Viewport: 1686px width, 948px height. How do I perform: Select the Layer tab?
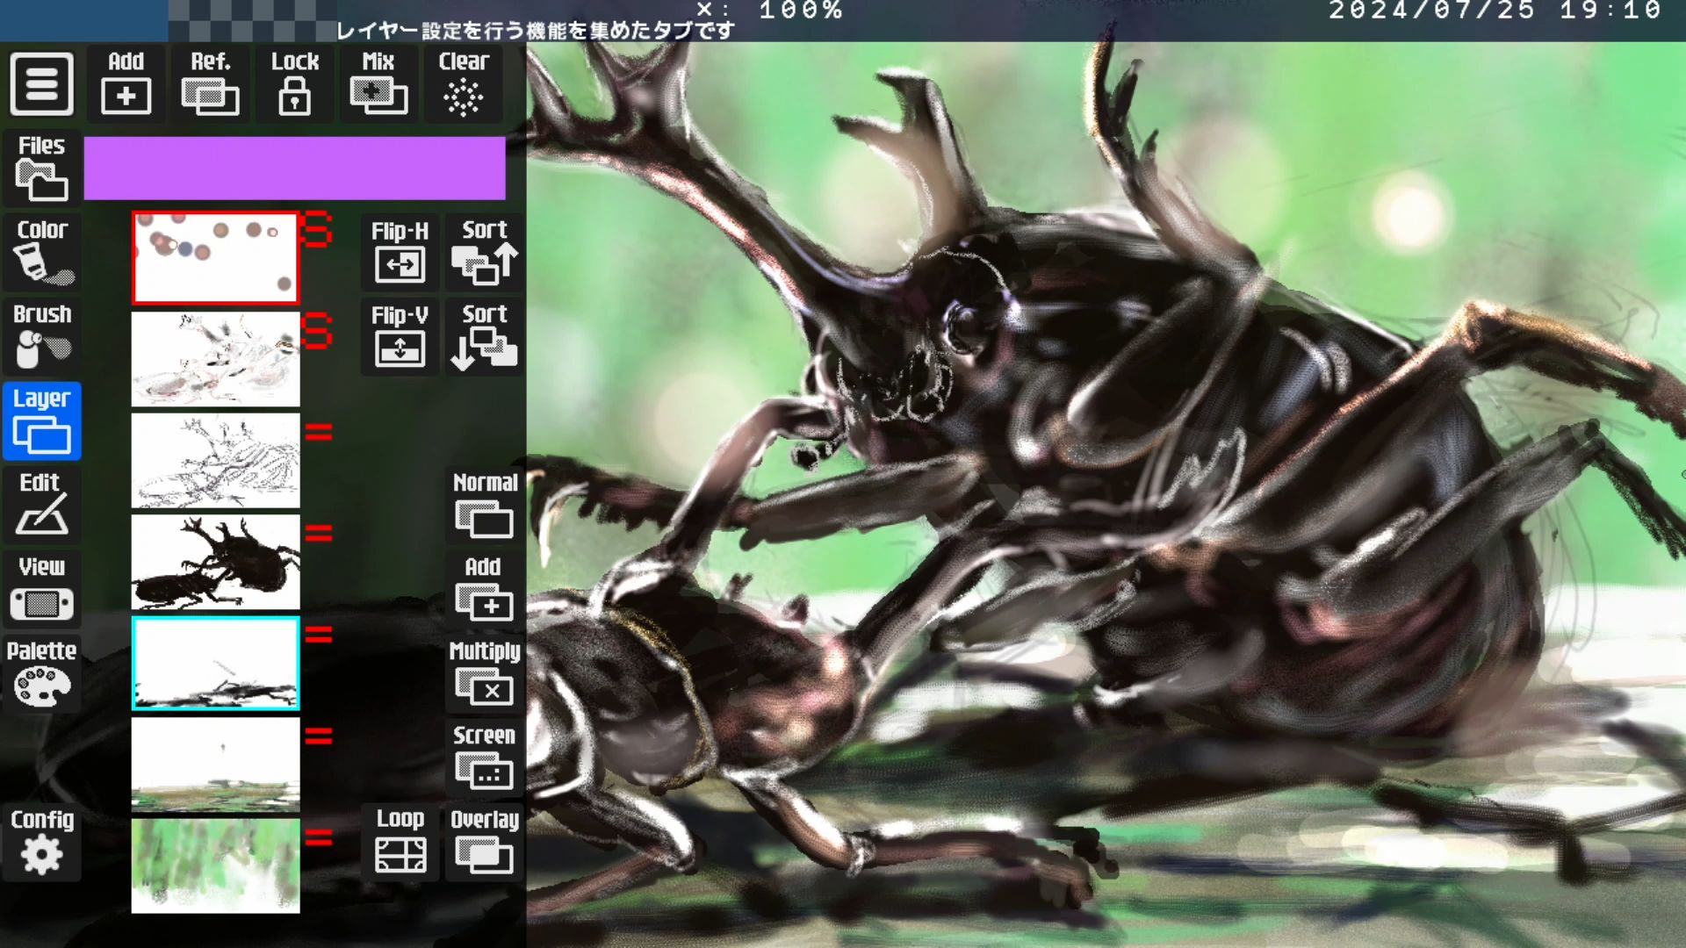click(41, 421)
